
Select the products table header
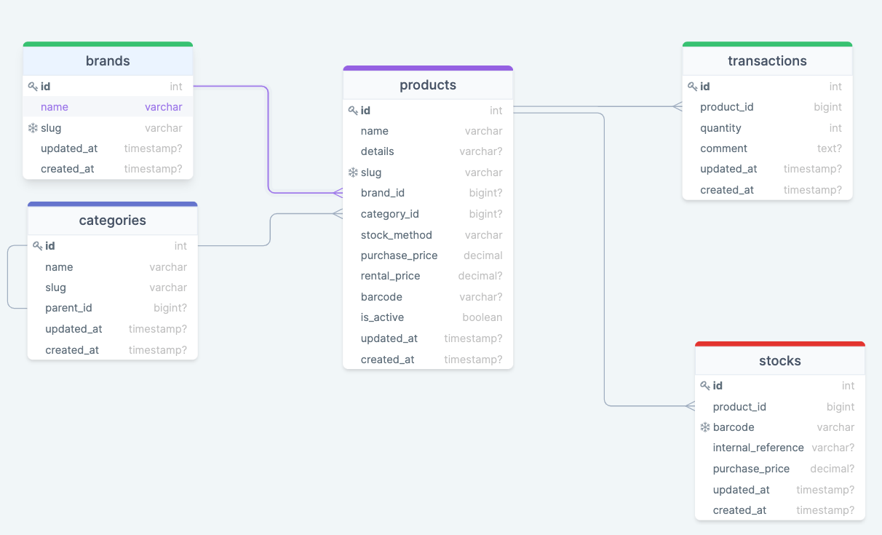428,85
